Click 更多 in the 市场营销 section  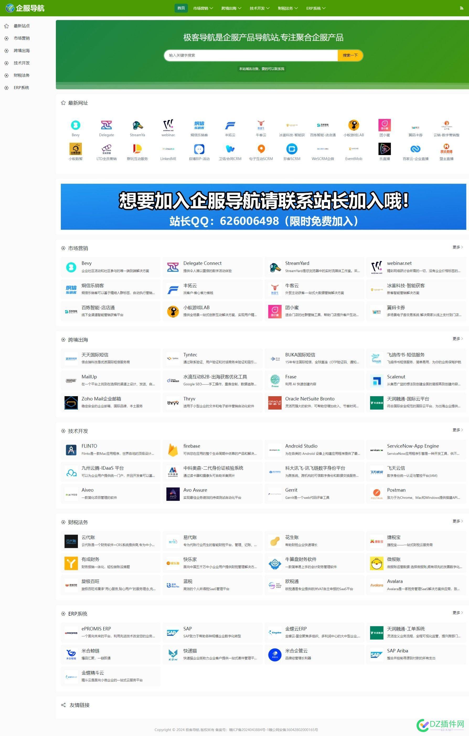(x=457, y=247)
